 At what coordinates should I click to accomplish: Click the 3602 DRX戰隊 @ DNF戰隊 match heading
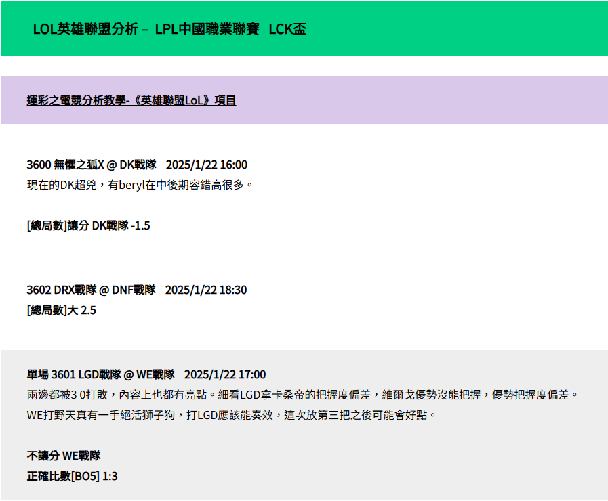tap(136, 290)
